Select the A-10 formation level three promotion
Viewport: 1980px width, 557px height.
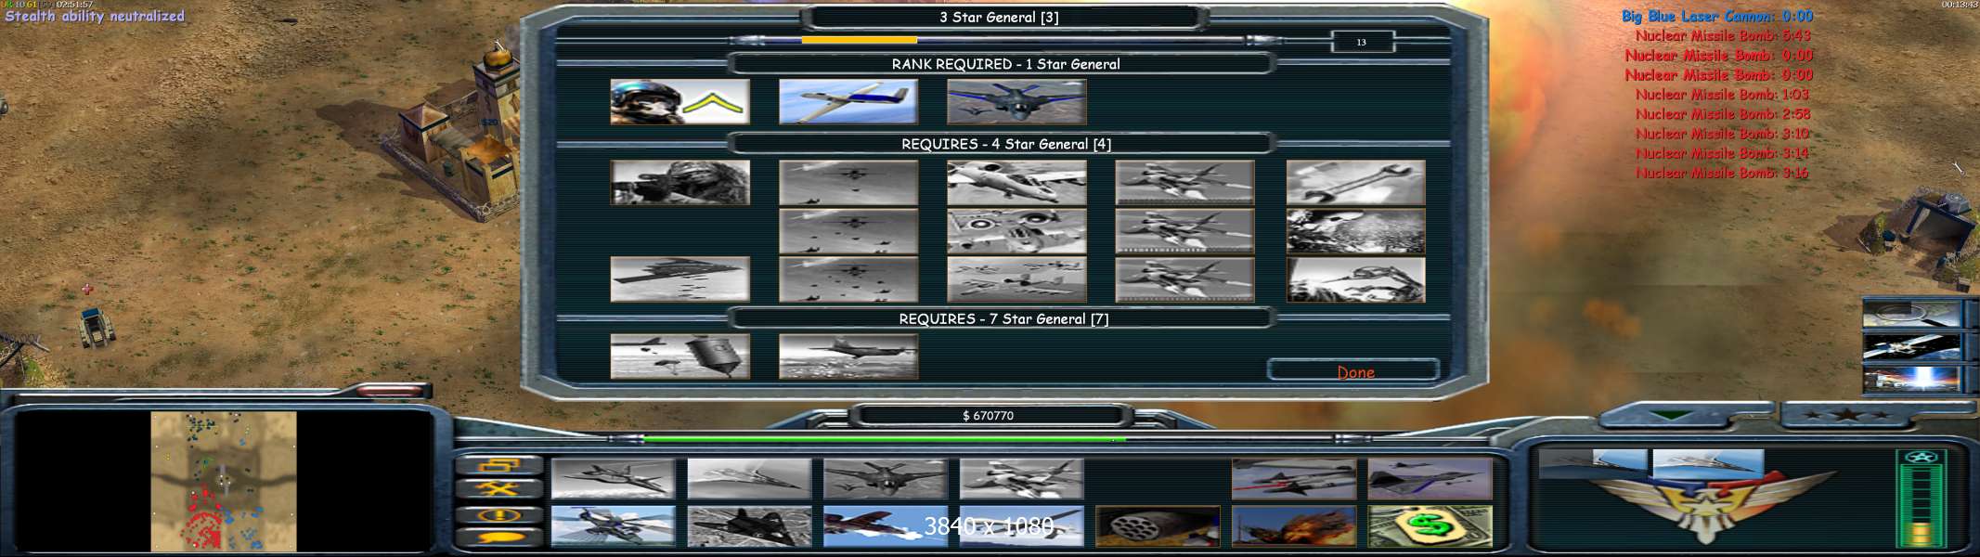(1016, 279)
